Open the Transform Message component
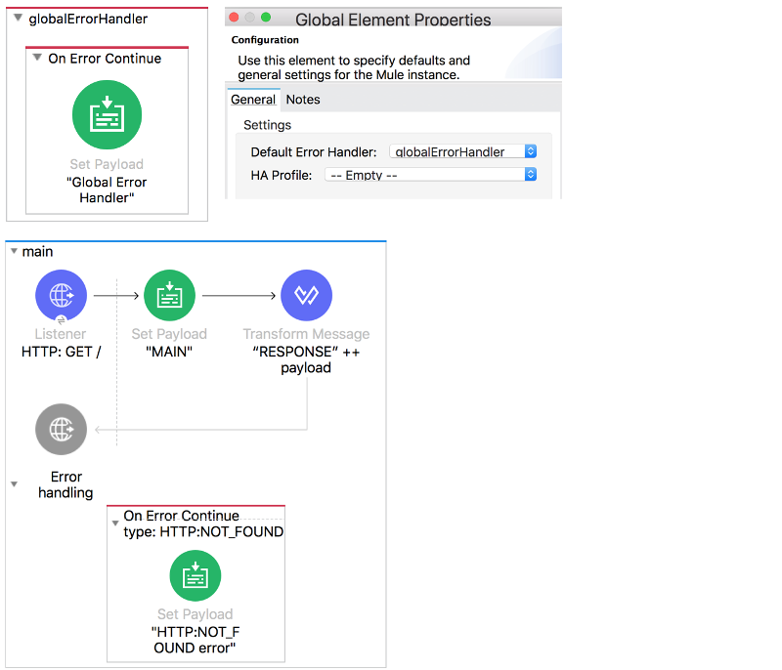The width and height of the screenshot is (782, 670). (306, 295)
